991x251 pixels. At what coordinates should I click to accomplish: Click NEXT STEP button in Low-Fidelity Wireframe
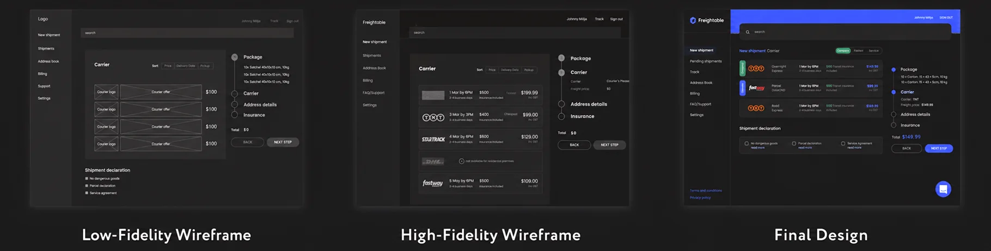point(283,142)
